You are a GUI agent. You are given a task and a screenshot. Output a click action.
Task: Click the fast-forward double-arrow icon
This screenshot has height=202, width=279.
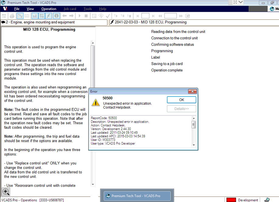[x=181, y=16]
